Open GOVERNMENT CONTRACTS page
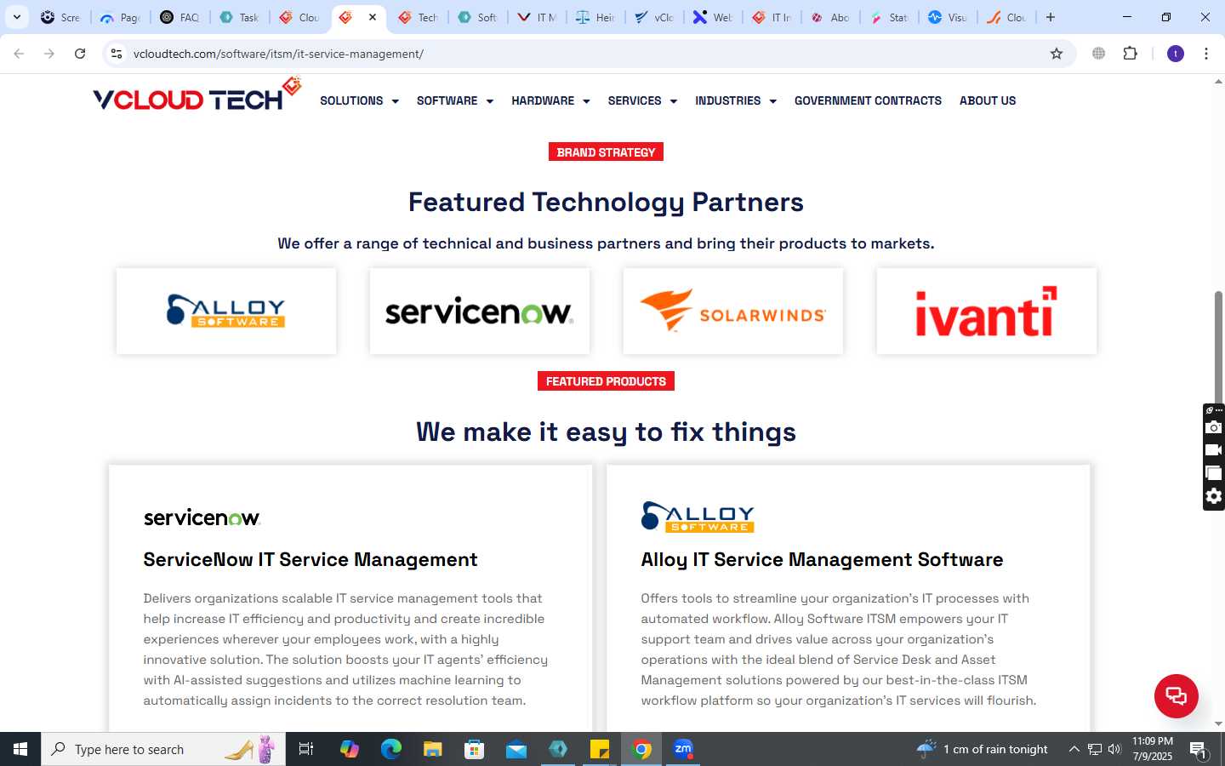 (868, 100)
